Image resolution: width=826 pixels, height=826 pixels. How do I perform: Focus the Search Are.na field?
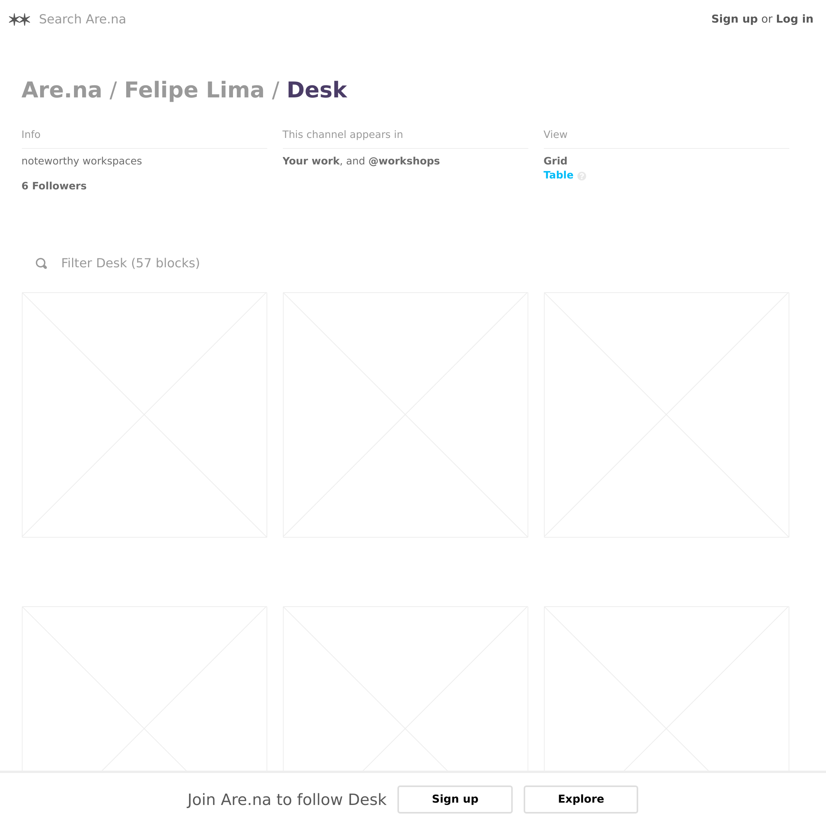83,19
